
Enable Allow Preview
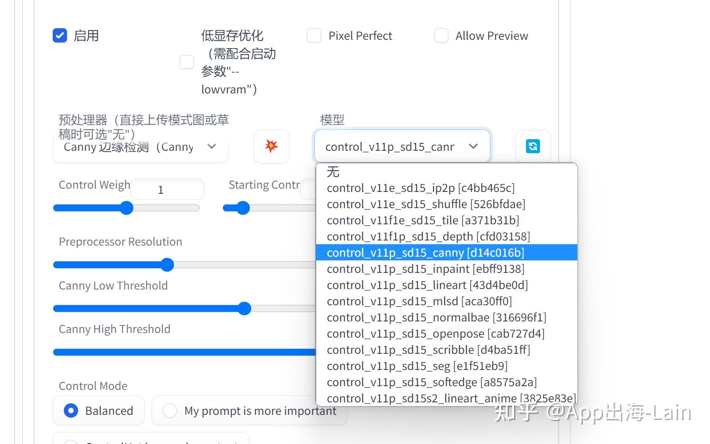[x=441, y=35]
